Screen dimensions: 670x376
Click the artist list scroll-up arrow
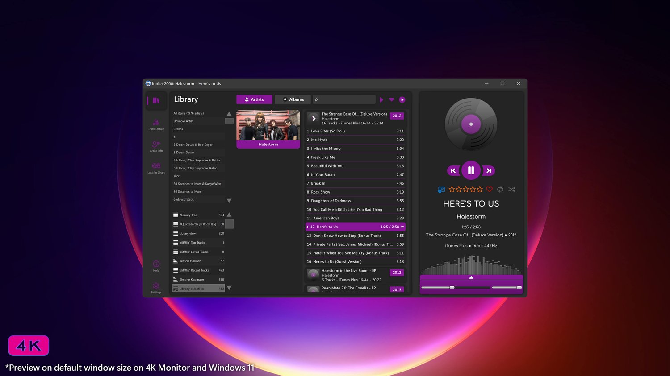click(x=229, y=114)
